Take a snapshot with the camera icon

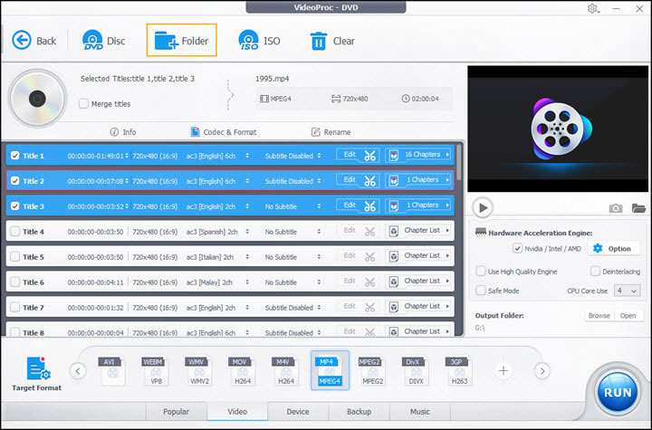click(616, 208)
